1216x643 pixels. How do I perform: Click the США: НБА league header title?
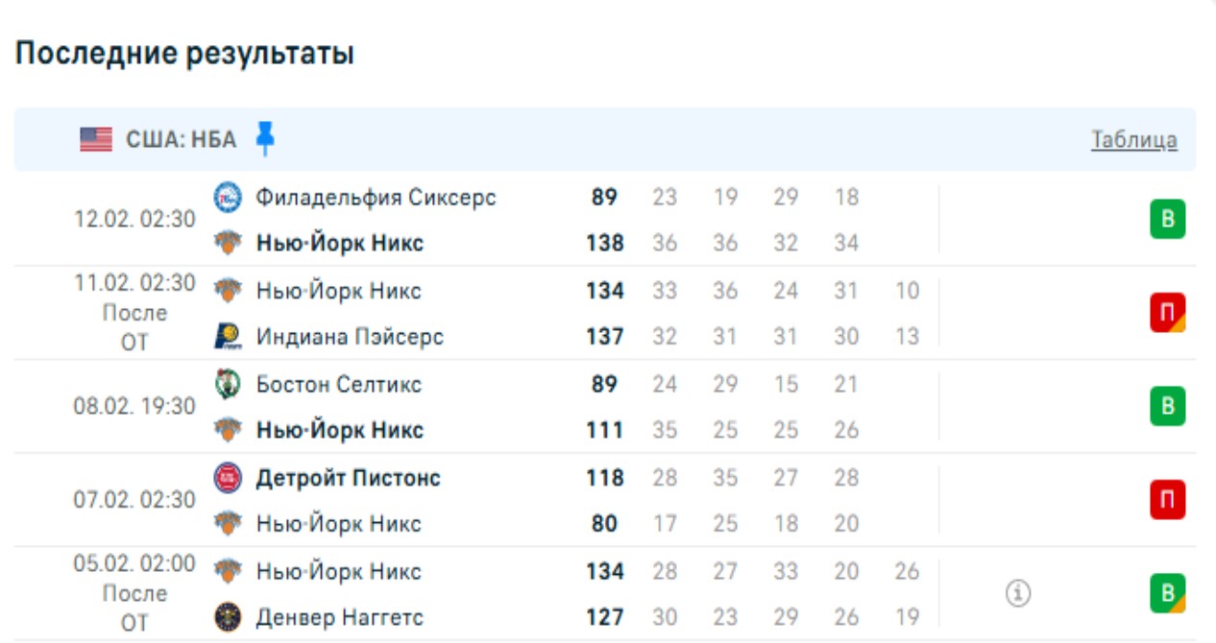pyautogui.click(x=181, y=140)
